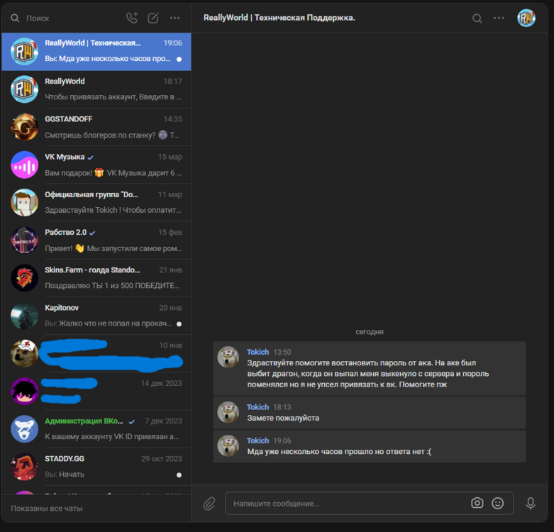The image size is (554, 532).
Task: Open the Рабство 2.0 conversation
Action: 96,240
